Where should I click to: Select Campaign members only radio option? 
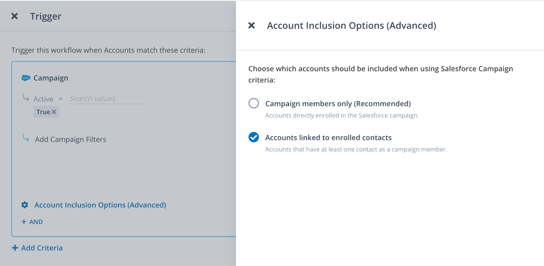point(254,103)
